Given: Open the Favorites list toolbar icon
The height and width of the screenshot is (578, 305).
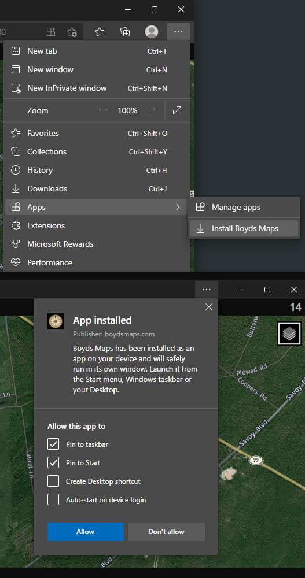Looking at the screenshot, I should 100,32.
